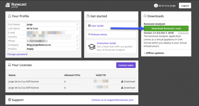The height and width of the screenshot is (106, 199).
Task: Click the Logout button
Action: click(x=185, y=5)
